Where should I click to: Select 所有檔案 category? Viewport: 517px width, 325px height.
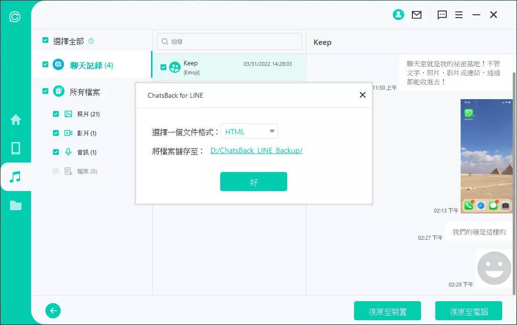tap(85, 92)
